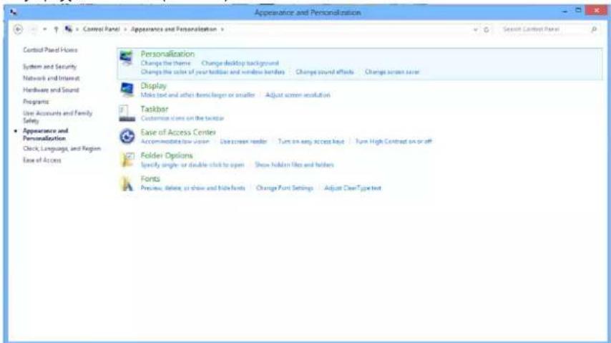Open the Personalization category icon
The width and height of the screenshot is (611, 343).
coord(126,58)
